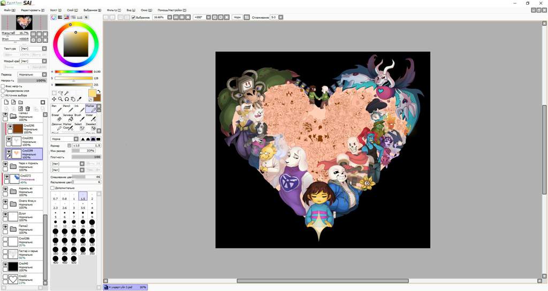
Task: Select the Заливка bucket tool
Action: point(67,117)
